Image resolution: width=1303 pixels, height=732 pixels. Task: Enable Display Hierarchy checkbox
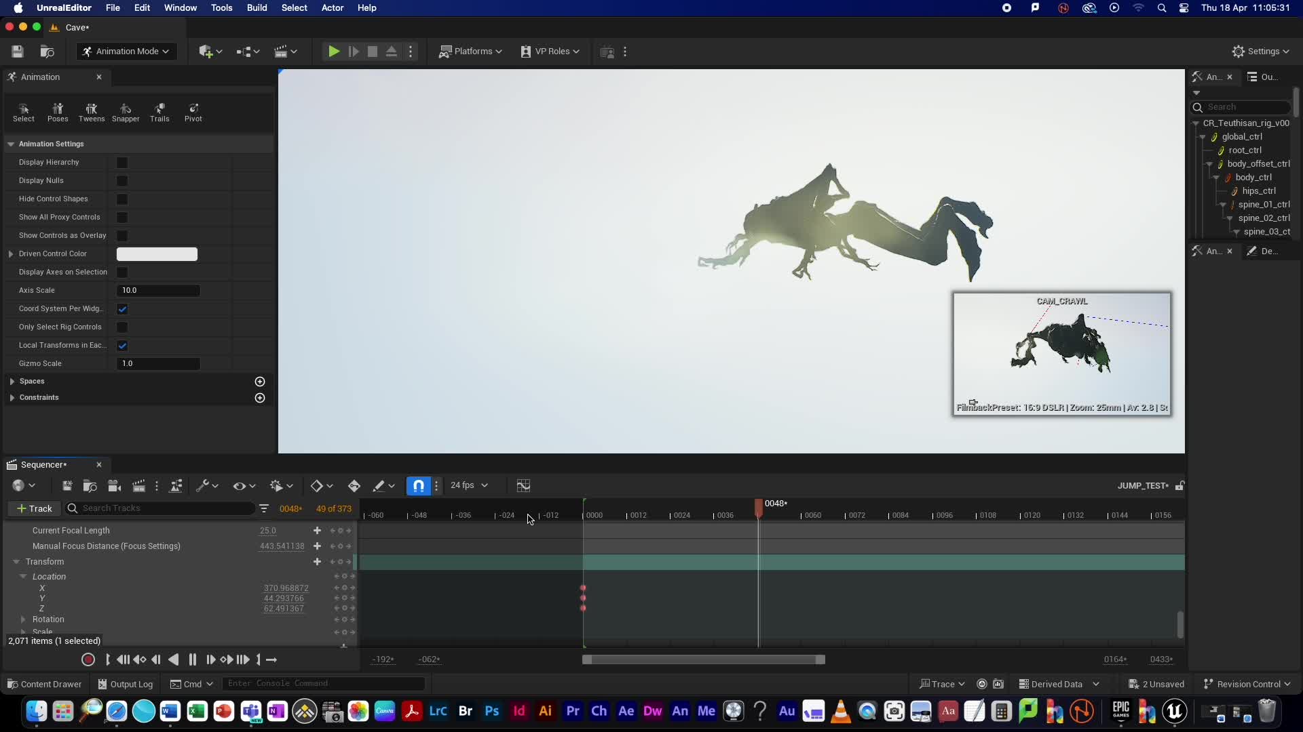click(122, 163)
